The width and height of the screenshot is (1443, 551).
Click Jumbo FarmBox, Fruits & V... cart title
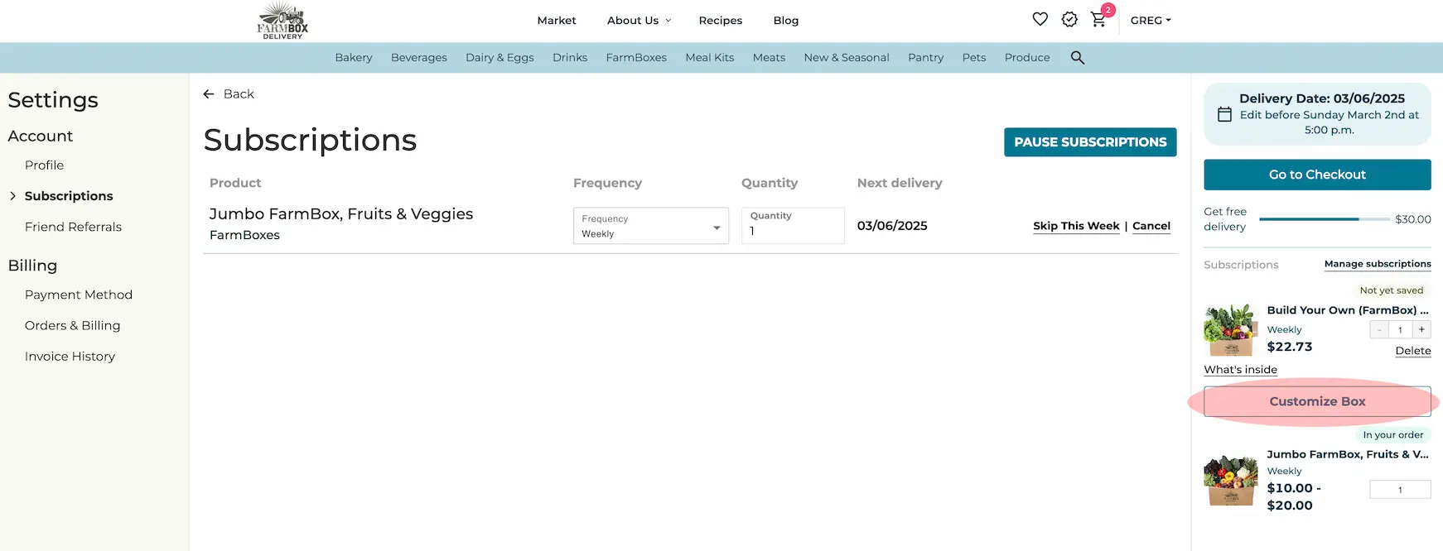point(1348,454)
